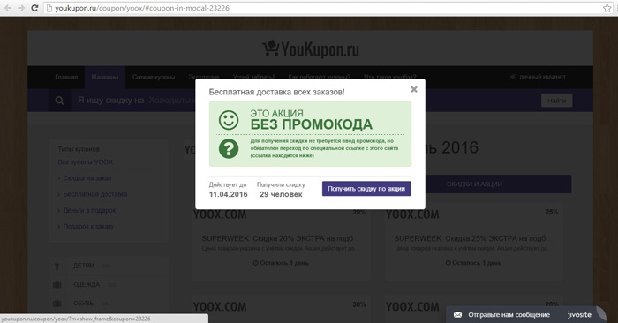Screen dimensions: 618x323
Task: Click the 'Обувь' category icon
Action: click(57, 304)
